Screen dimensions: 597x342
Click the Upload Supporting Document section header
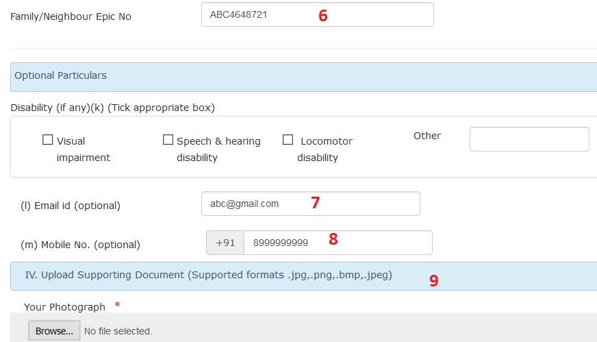[303, 276]
